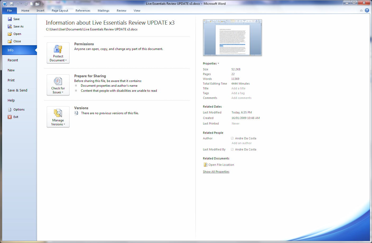
Task: Click the Open folder icon
Action: [10, 34]
